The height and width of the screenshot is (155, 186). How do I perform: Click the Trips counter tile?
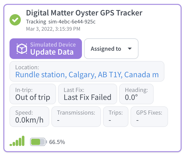116,117
